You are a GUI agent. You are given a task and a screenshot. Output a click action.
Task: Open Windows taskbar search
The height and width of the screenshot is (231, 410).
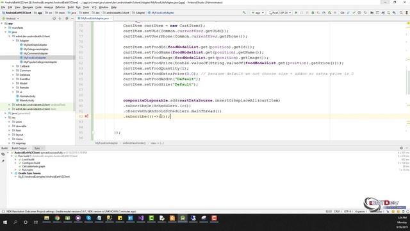pyautogui.click(x=15, y=222)
